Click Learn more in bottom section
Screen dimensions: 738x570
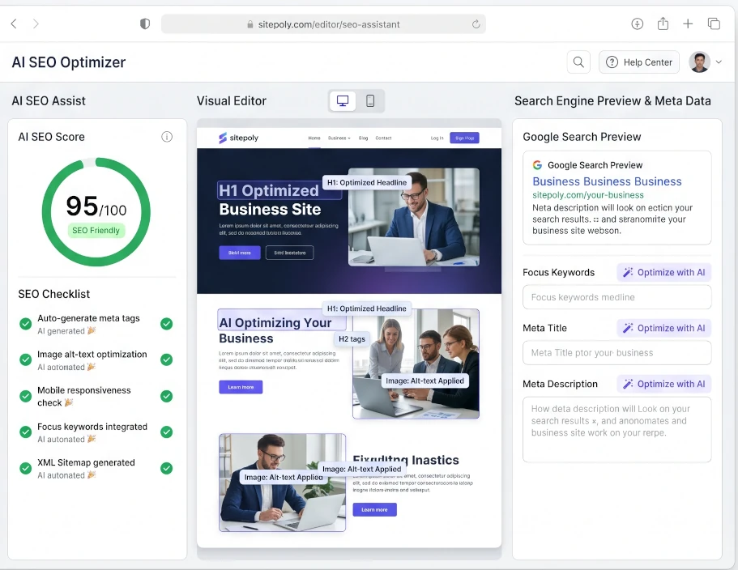click(x=374, y=509)
